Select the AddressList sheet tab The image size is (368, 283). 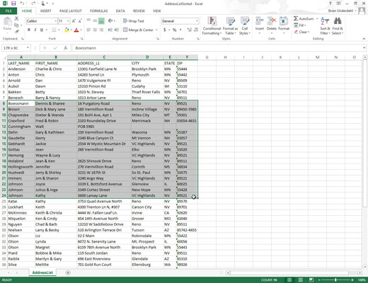(42, 272)
